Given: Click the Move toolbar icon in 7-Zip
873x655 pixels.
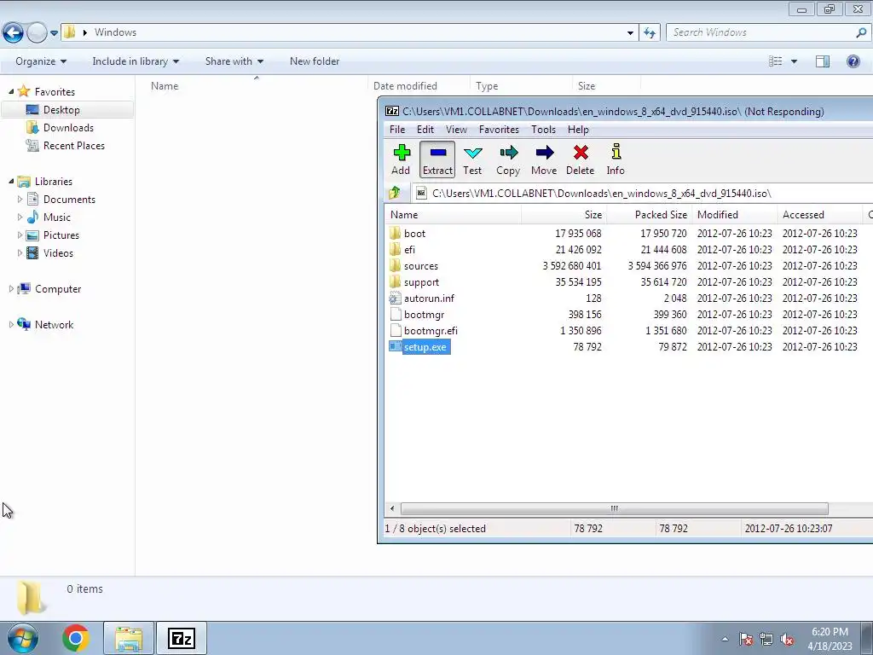Looking at the screenshot, I should 544,159.
